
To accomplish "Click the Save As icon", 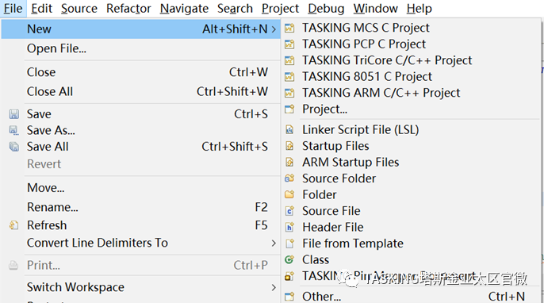I will pyautogui.click(x=14, y=130).
